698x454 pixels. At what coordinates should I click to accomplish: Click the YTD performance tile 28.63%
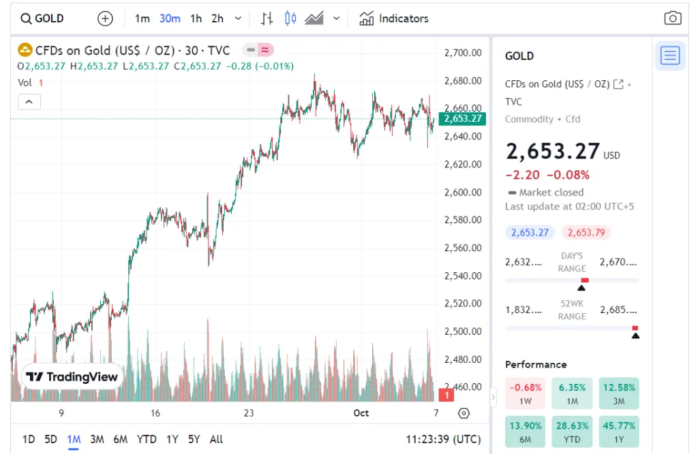tap(572, 432)
